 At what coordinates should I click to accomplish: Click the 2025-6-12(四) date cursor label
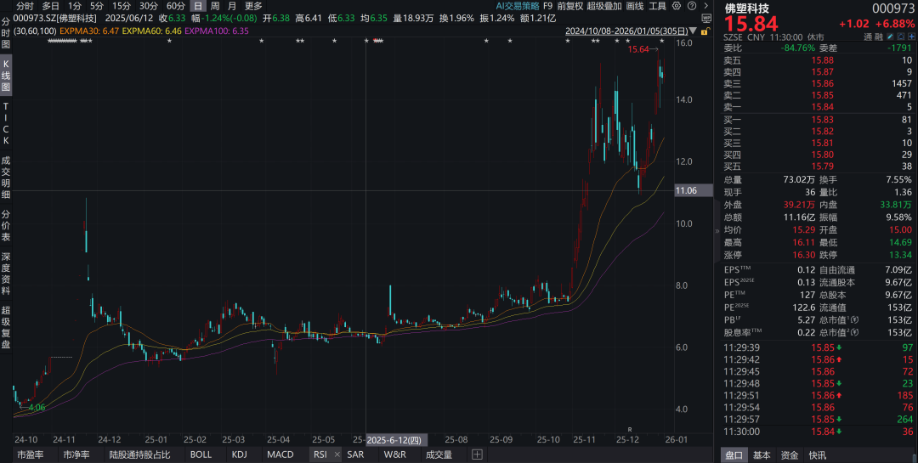click(397, 439)
